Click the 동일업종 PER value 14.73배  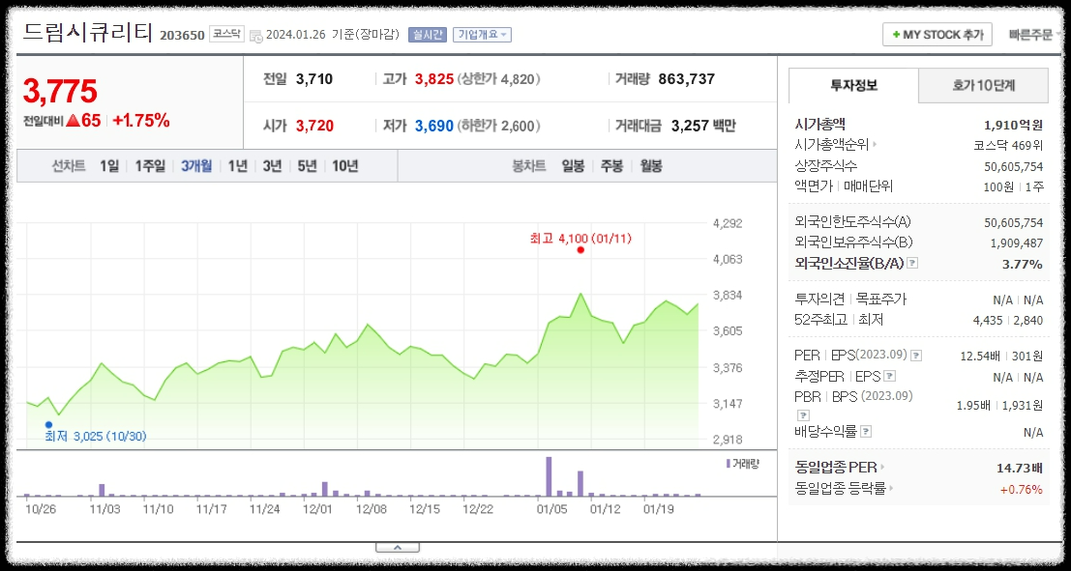click(1019, 468)
